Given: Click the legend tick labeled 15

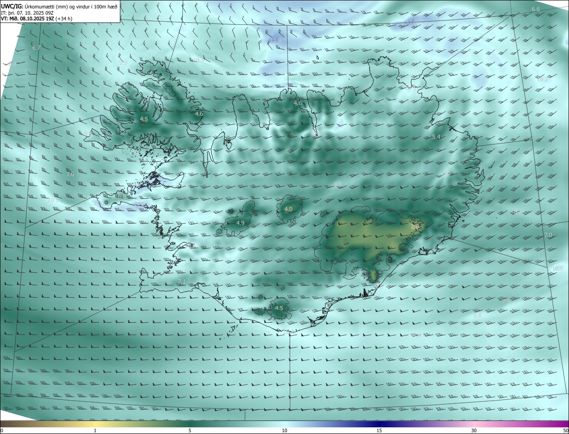Looking at the screenshot, I should [379, 430].
